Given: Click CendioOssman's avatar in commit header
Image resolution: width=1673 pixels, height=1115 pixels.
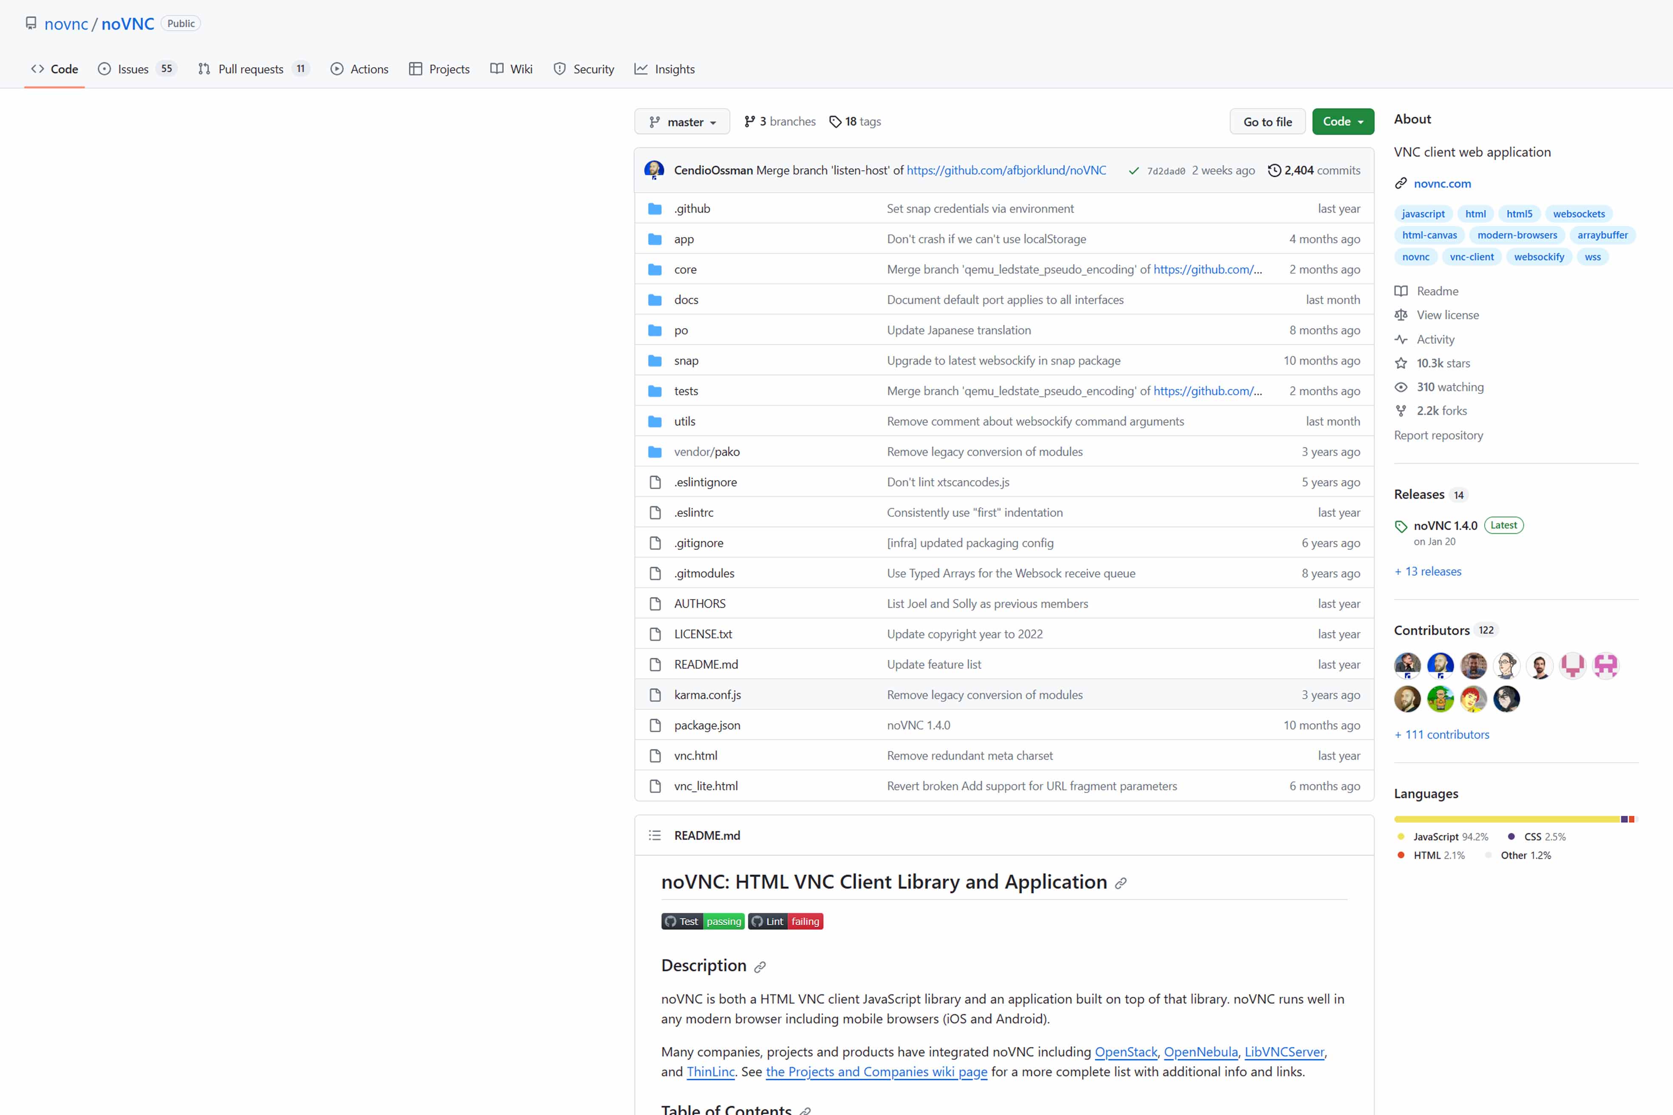Looking at the screenshot, I should click(654, 170).
